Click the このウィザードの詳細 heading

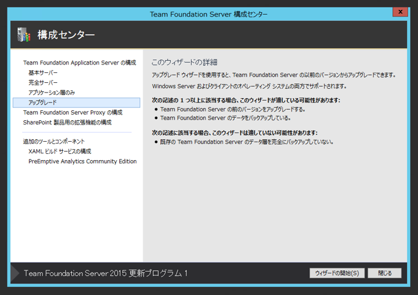tap(184, 62)
